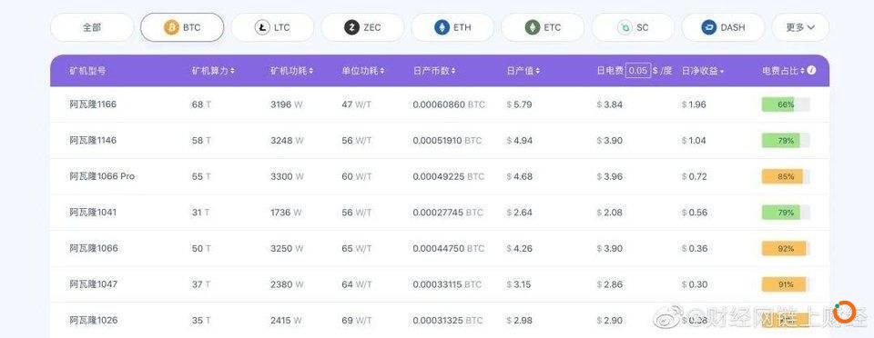Select the LTC coin filter
This screenshot has height=338, width=874.
[272, 27]
